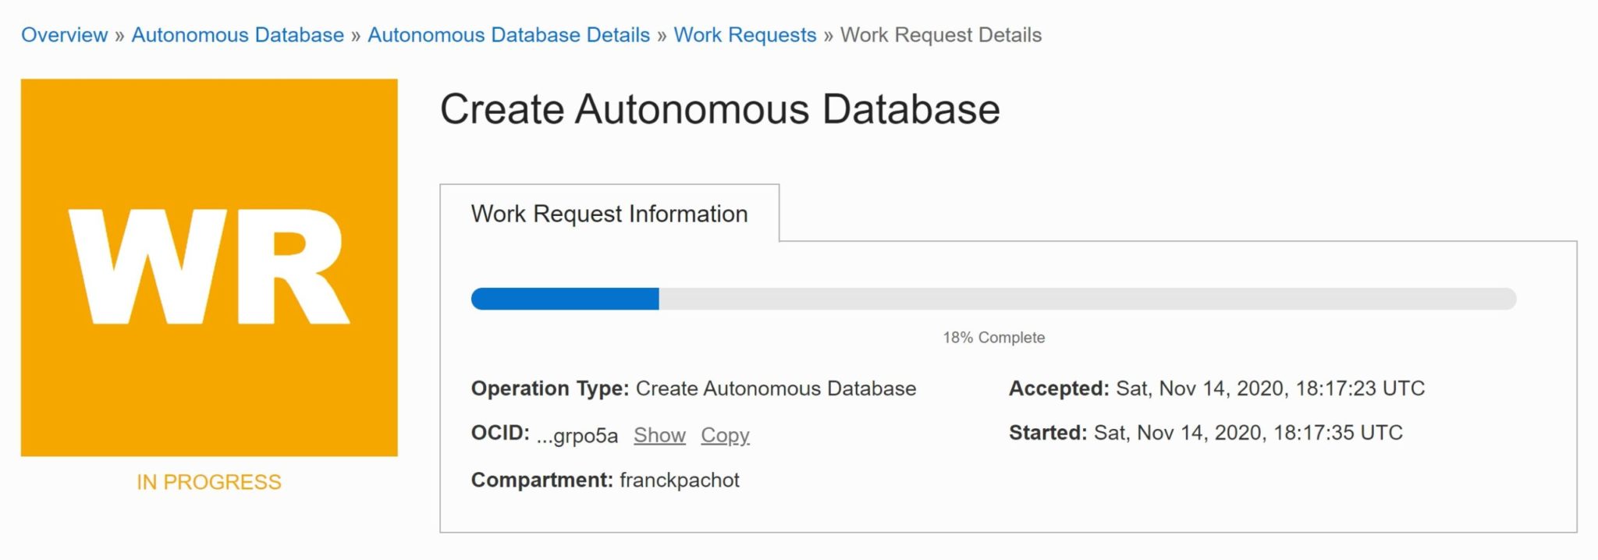This screenshot has height=560, width=1598.
Task: Go to Autonomous Database breadcrumb
Action: 237,35
